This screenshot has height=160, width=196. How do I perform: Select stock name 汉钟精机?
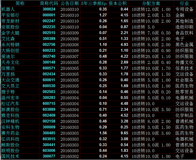coord(10,121)
